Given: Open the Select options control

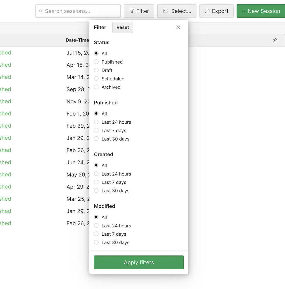Looking at the screenshot, I should 177,11.
